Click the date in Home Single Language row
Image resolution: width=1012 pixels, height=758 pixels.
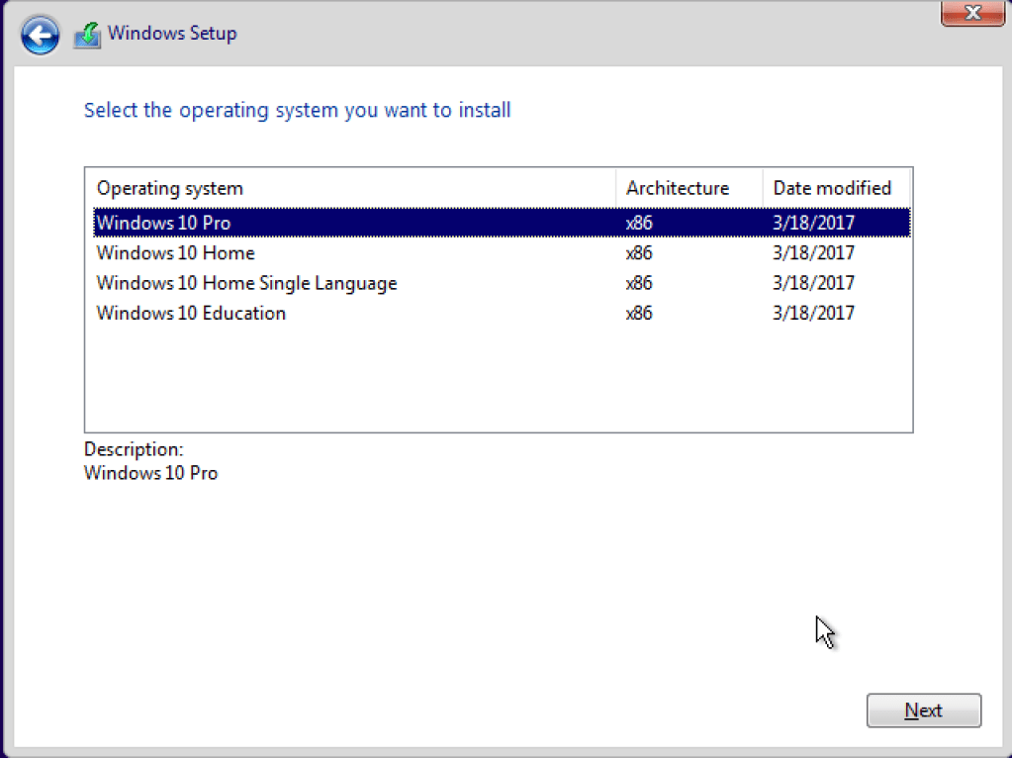point(813,283)
